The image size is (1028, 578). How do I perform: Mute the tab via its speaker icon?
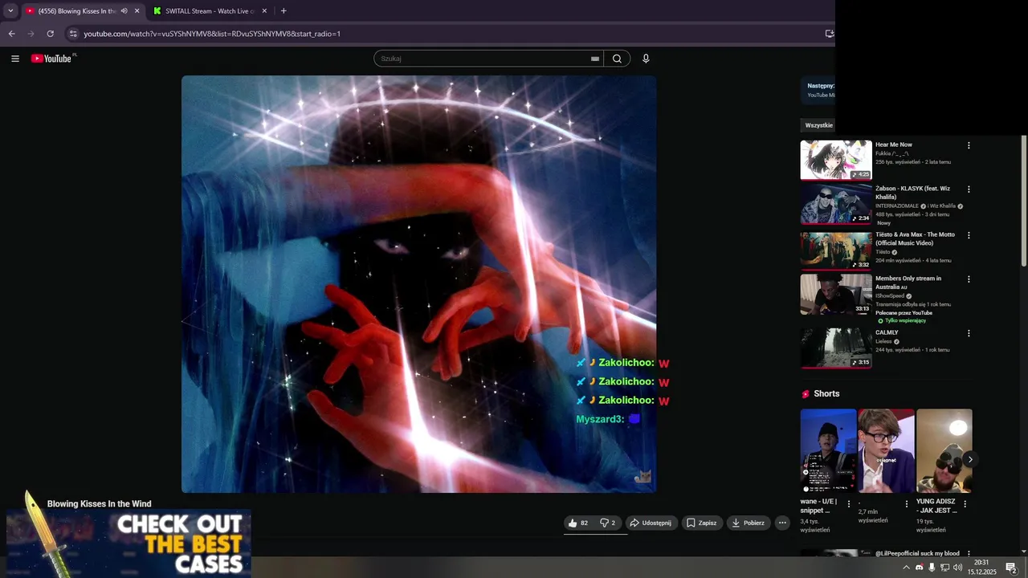(124, 11)
